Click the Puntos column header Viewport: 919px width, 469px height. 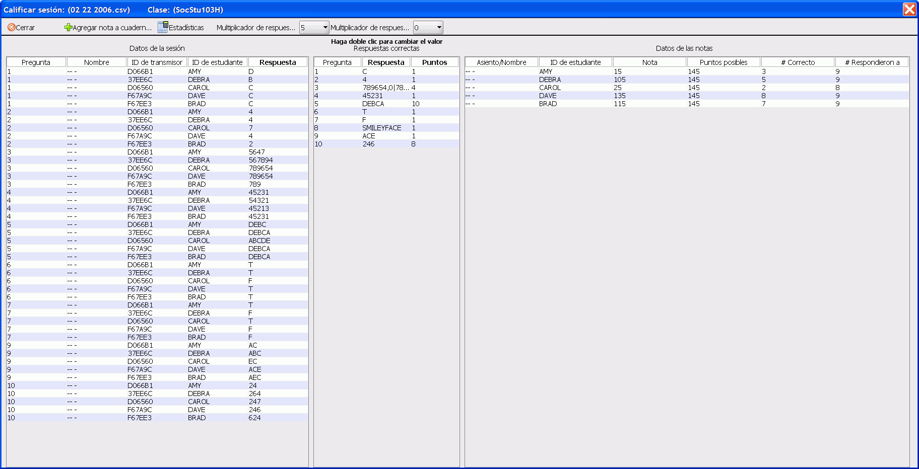pos(435,62)
